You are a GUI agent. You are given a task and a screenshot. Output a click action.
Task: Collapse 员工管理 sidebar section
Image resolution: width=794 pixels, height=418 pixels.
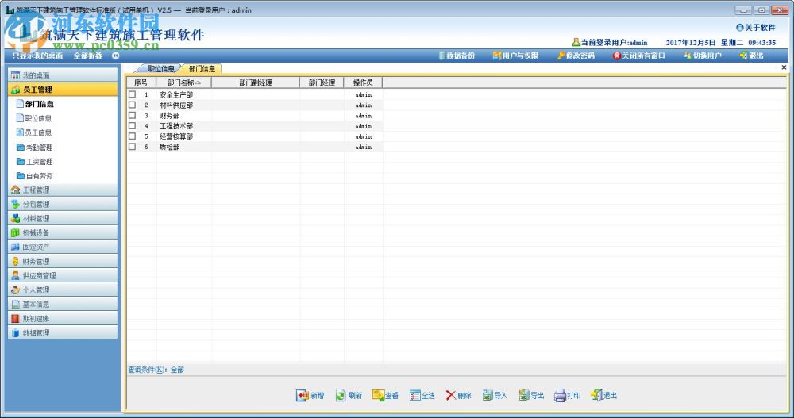click(63, 90)
